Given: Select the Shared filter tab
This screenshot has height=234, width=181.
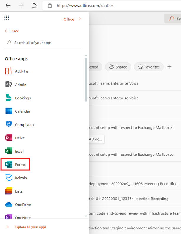Looking at the screenshot, I should tap(118, 67).
